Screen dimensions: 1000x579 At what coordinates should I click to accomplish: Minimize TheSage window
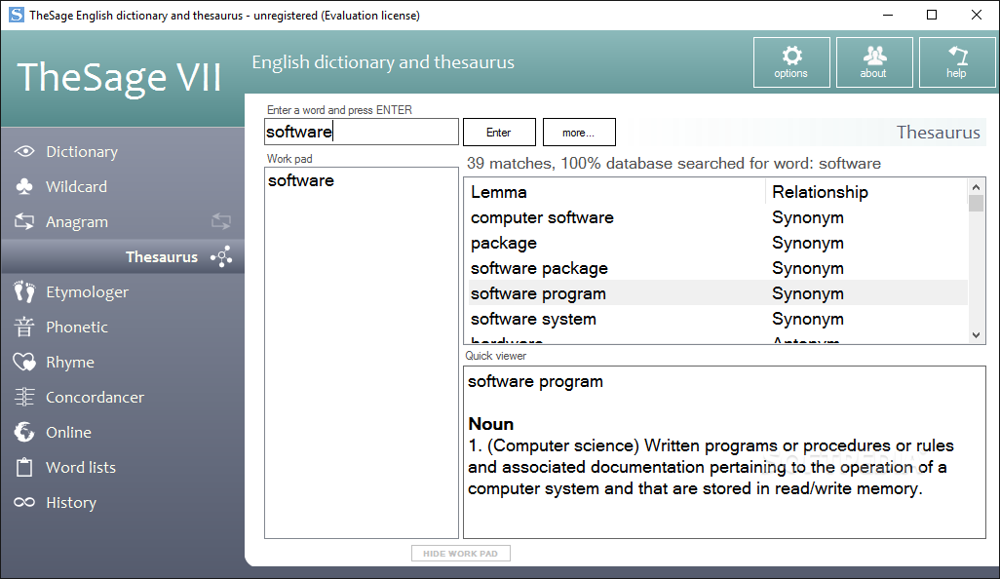tap(888, 15)
